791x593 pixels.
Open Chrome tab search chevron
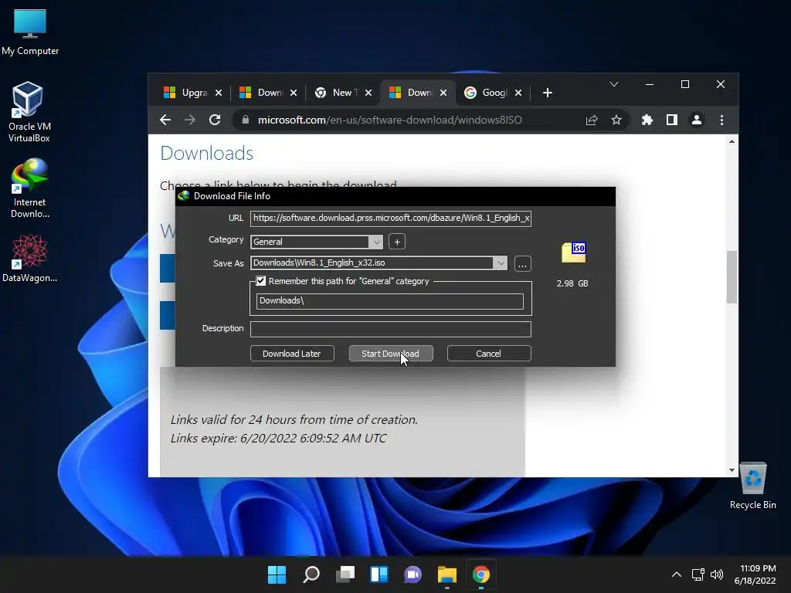[614, 84]
